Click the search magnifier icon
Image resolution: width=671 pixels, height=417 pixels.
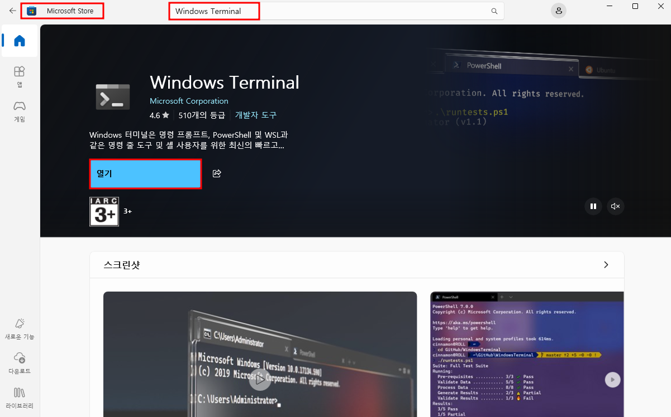click(494, 11)
